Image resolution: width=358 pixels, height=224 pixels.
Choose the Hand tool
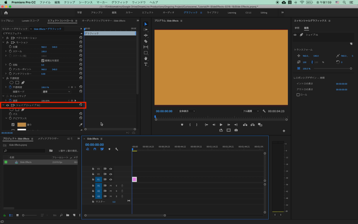point(146,58)
